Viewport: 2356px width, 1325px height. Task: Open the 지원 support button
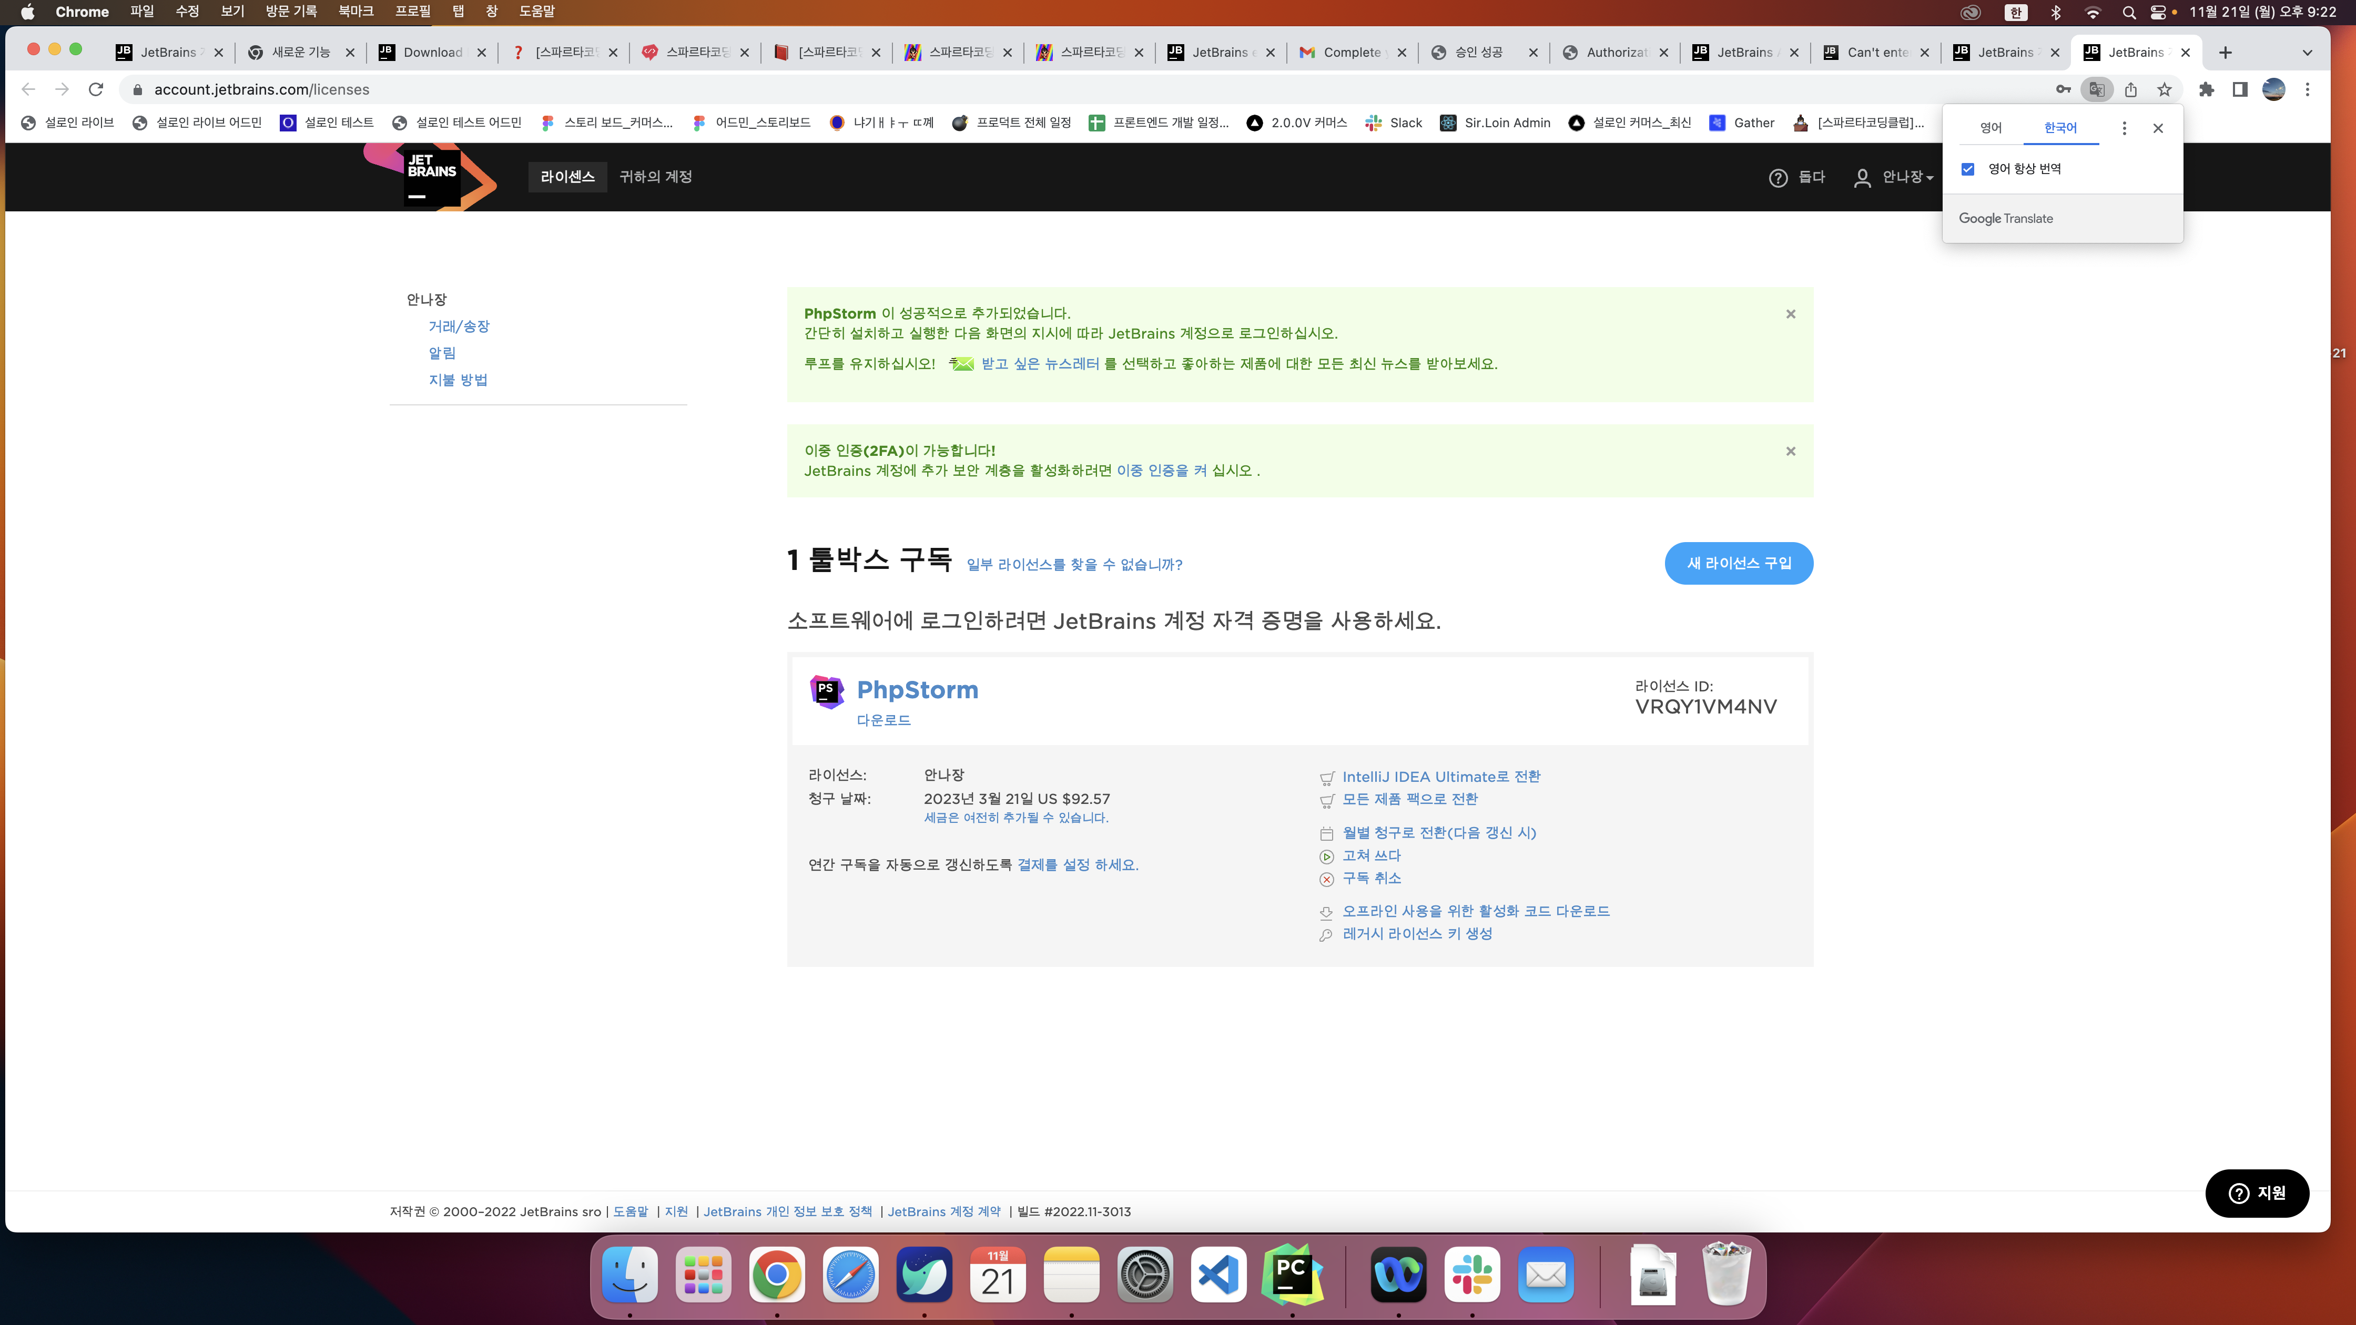click(2256, 1194)
